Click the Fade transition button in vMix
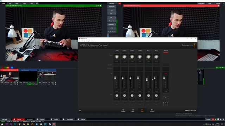Image resolution: width=225 pixels, height=126 pixels. coord(111,14)
